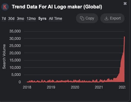Copy the trend data
131x102 pixels.
[x=87, y=18]
